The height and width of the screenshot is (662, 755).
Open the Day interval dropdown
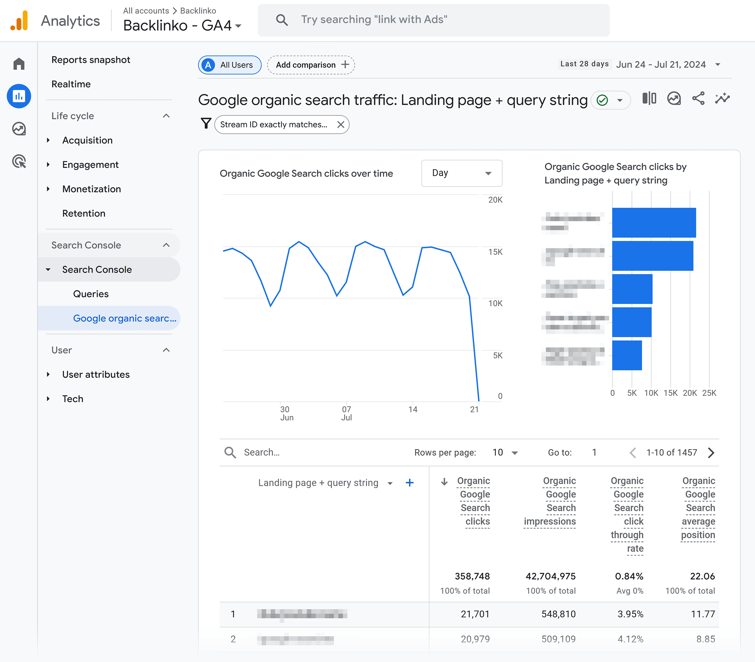click(461, 173)
